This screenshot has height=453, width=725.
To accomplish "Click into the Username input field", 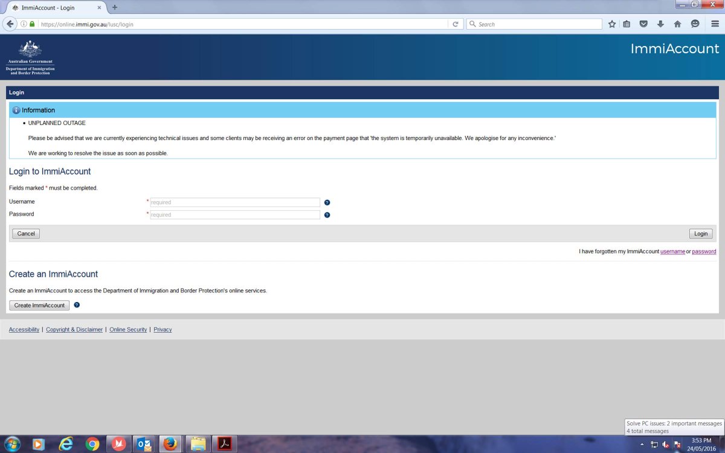I will 235,202.
